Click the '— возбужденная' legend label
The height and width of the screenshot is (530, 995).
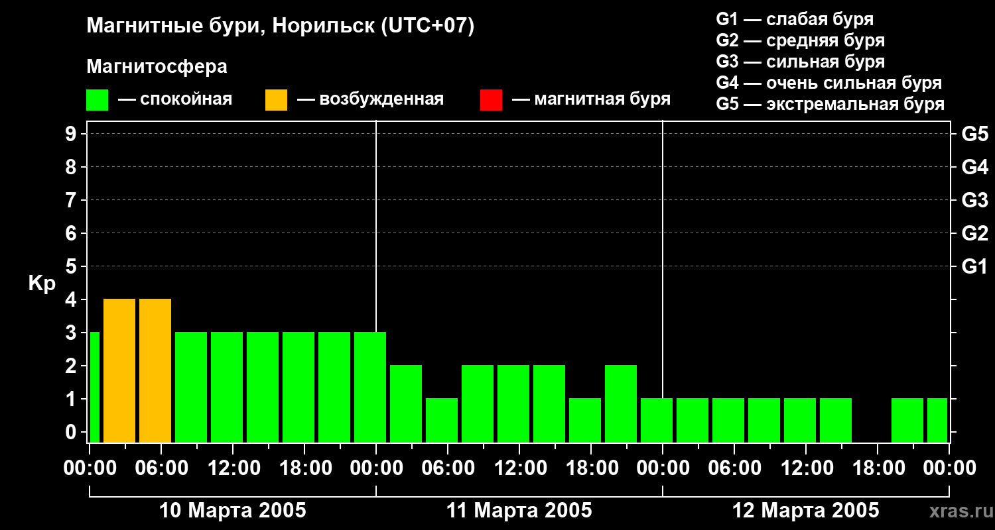tap(370, 100)
